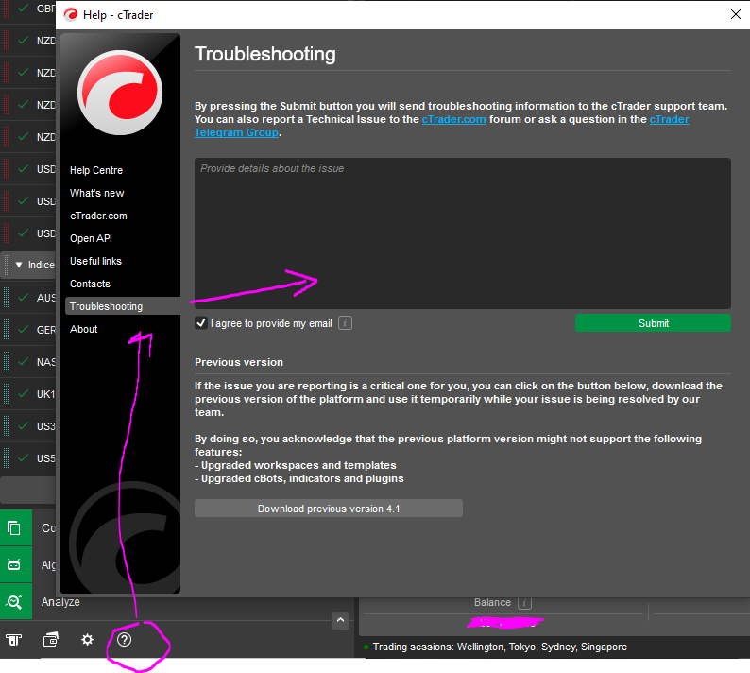The width and height of the screenshot is (750, 673).
Task: Open Contacts section
Action: (90, 284)
